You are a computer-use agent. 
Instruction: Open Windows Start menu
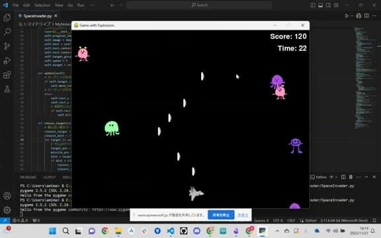[x=52, y=231]
